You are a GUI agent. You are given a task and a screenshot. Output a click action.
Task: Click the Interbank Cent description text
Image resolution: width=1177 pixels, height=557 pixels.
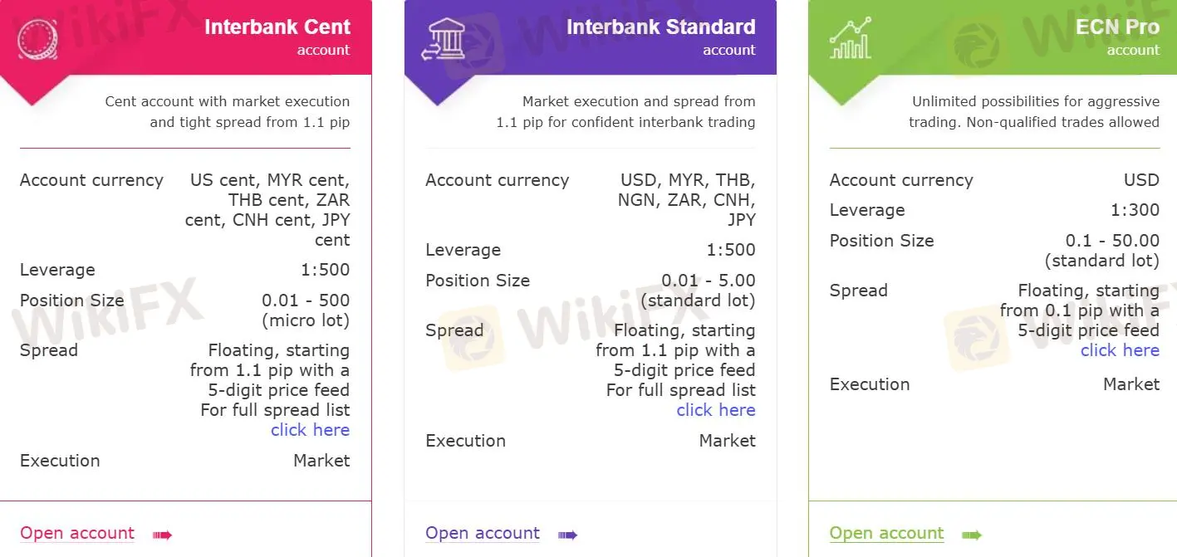(x=228, y=112)
